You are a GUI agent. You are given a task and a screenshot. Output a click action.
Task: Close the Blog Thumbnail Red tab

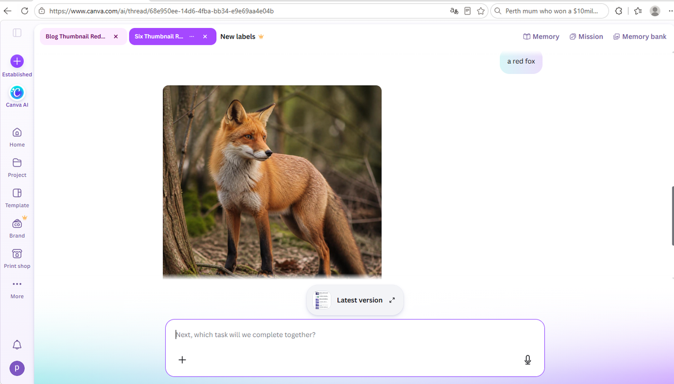click(116, 36)
